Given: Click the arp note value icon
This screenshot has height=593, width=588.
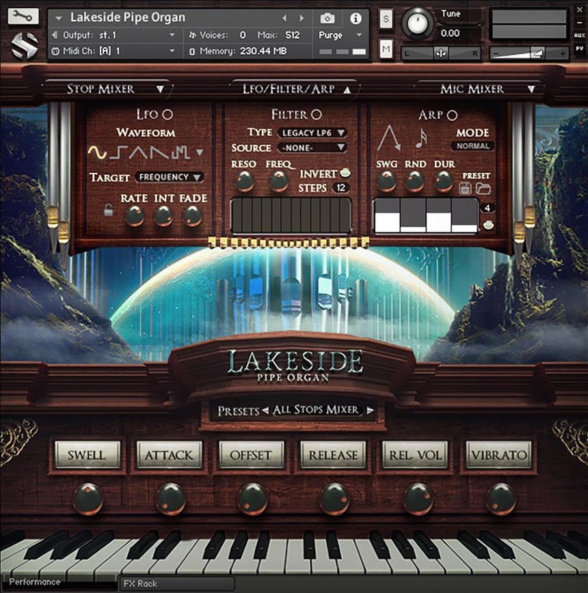Looking at the screenshot, I should 421,138.
